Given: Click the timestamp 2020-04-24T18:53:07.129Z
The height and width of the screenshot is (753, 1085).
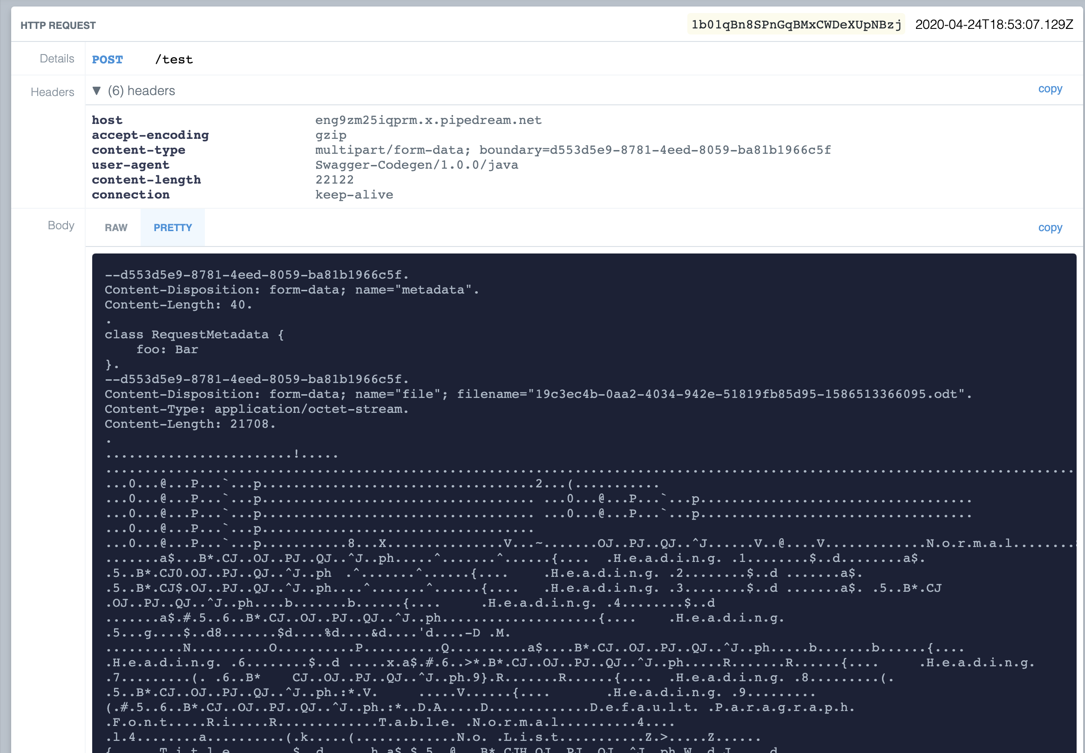Looking at the screenshot, I should (994, 25).
